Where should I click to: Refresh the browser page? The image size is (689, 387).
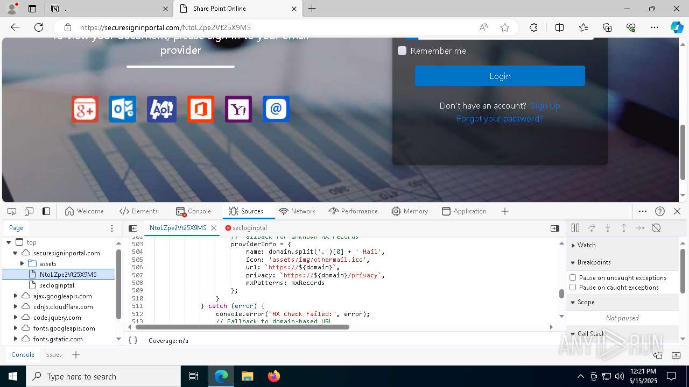[x=39, y=27]
